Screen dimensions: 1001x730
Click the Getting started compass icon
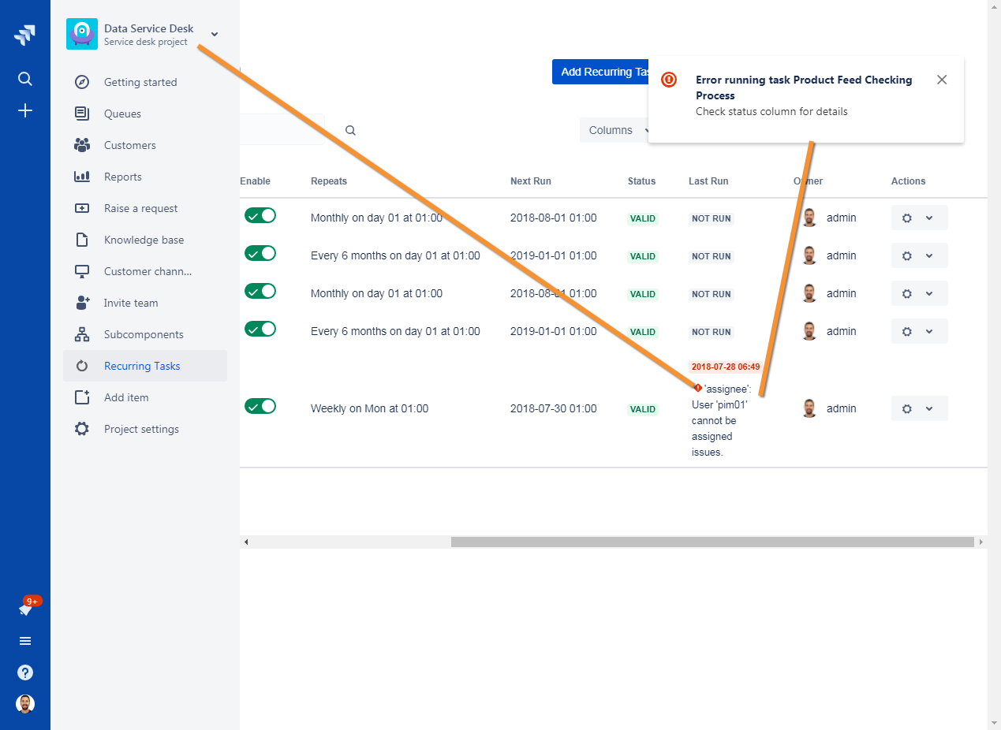82,82
